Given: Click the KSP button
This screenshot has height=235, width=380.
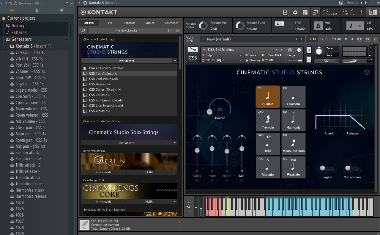Looking at the screenshot, I should click(x=359, y=39).
